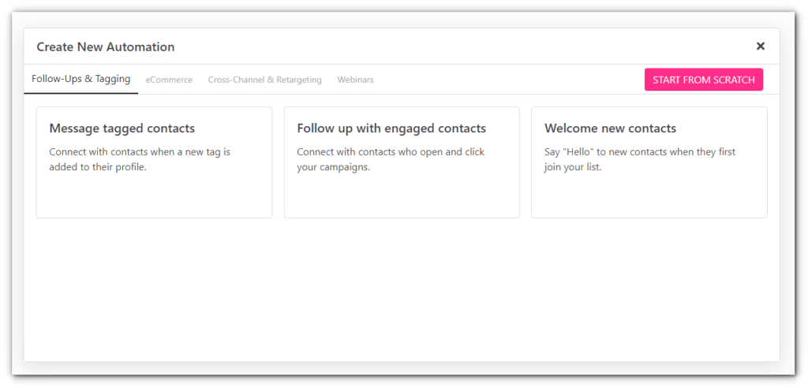Open the Cross-Channel & Retargeting tab
Image resolution: width=808 pixels, height=388 pixels.
click(265, 80)
